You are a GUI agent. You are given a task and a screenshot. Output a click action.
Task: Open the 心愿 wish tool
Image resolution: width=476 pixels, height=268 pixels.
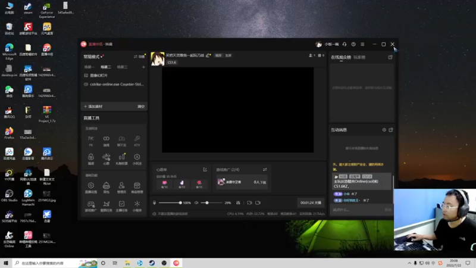pyautogui.click(x=107, y=159)
